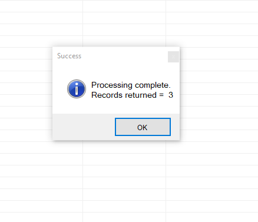Select the bottommost visible cell in the middle column
Image resolution: width=258 pixels, height=222 pixels.
click(124, 217)
